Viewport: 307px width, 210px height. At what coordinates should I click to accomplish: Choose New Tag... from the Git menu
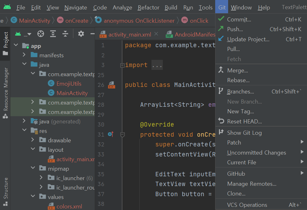(261, 111)
